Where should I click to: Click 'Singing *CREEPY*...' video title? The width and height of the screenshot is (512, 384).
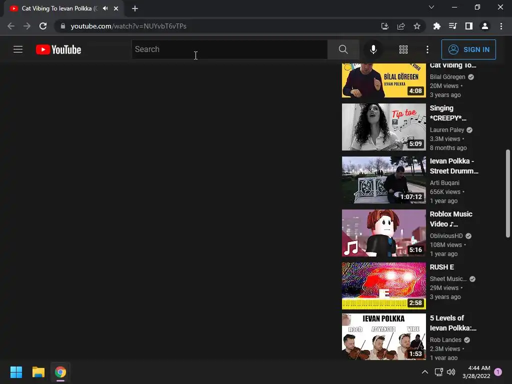pyautogui.click(x=448, y=113)
